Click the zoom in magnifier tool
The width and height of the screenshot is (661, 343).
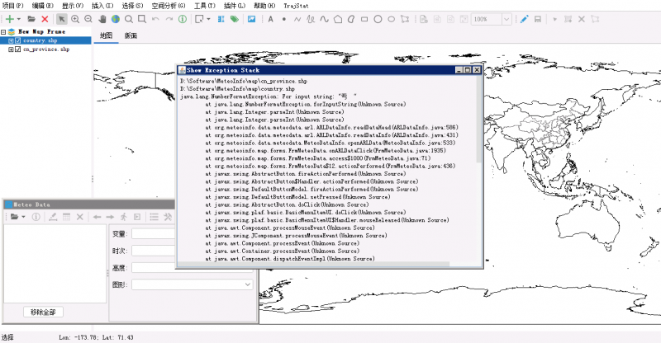pos(75,18)
